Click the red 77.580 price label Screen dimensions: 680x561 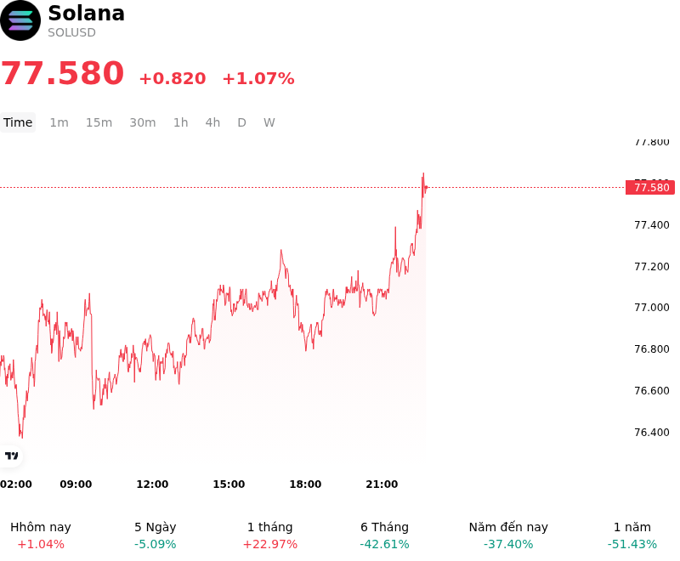pyautogui.click(x=650, y=187)
